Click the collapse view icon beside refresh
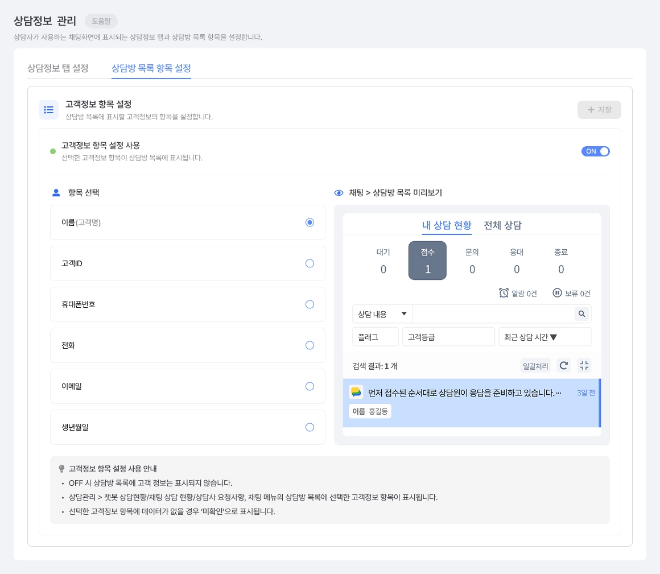Viewport: 660px width, 574px height. tap(584, 366)
